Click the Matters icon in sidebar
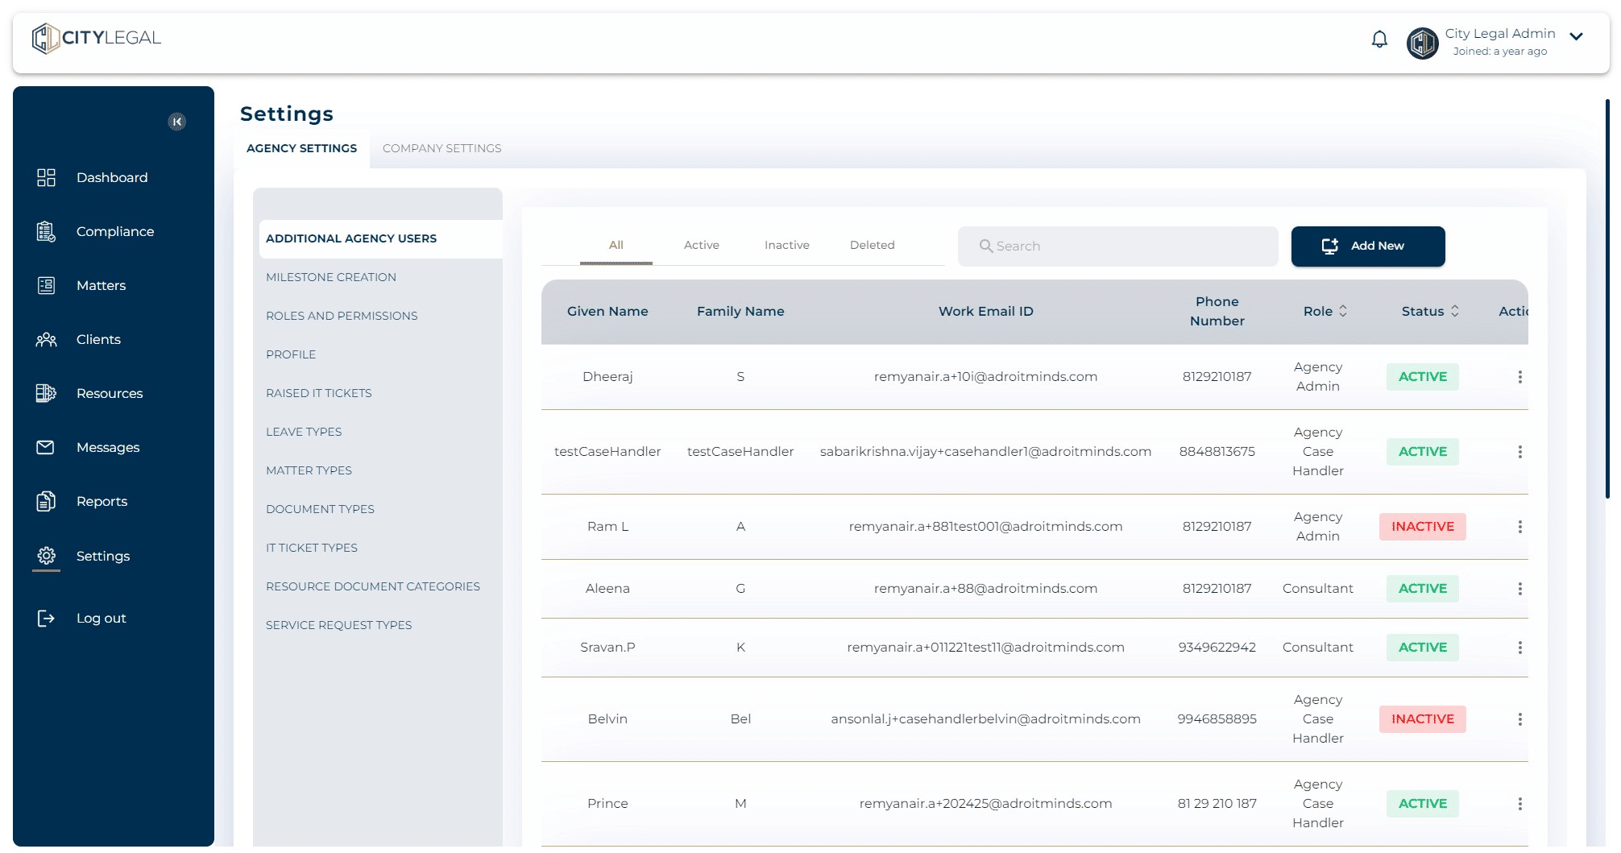The image size is (1621, 853). 46,285
